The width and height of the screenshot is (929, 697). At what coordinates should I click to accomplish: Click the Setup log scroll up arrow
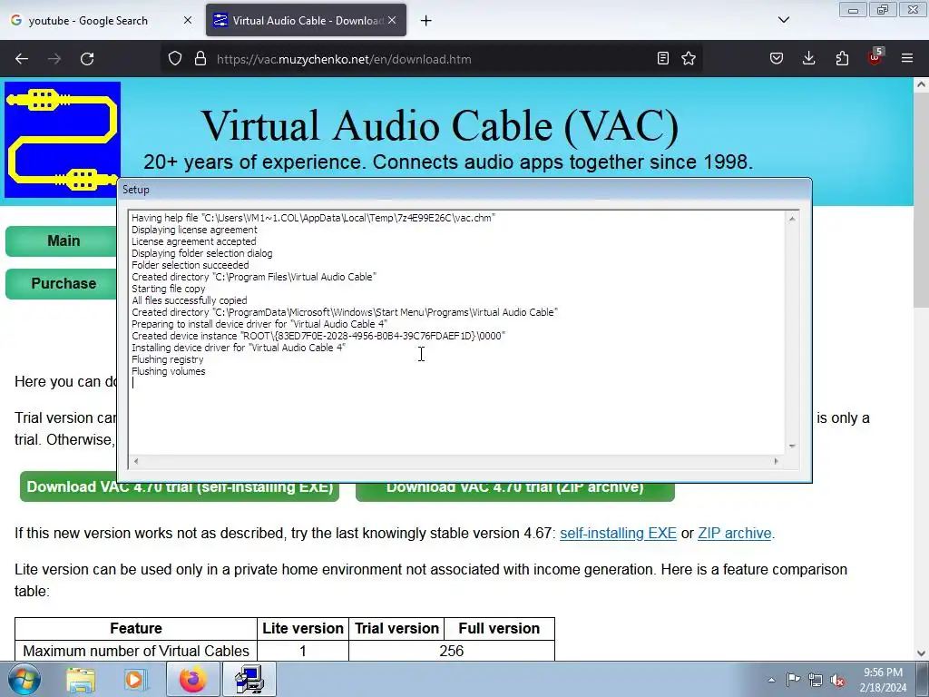[792, 219]
